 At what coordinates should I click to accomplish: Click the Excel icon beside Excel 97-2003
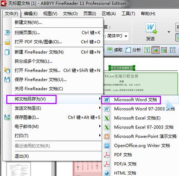click(107, 127)
